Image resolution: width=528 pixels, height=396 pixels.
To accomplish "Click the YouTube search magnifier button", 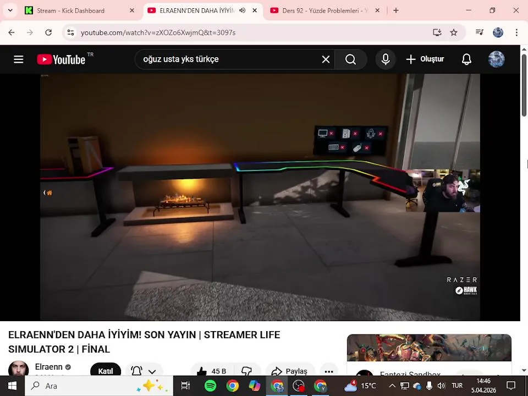I will point(350,59).
